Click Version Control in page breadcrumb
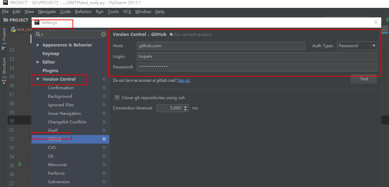The height and width of the screenshot is (187, 389). [x=129, y=35]
